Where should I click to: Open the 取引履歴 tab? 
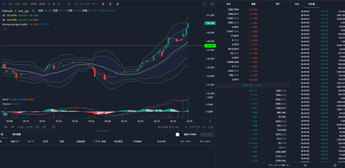(17, 134)
